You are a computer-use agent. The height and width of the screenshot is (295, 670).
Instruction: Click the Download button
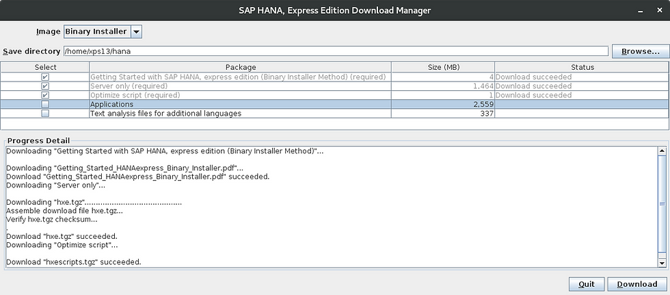(637, 284)
